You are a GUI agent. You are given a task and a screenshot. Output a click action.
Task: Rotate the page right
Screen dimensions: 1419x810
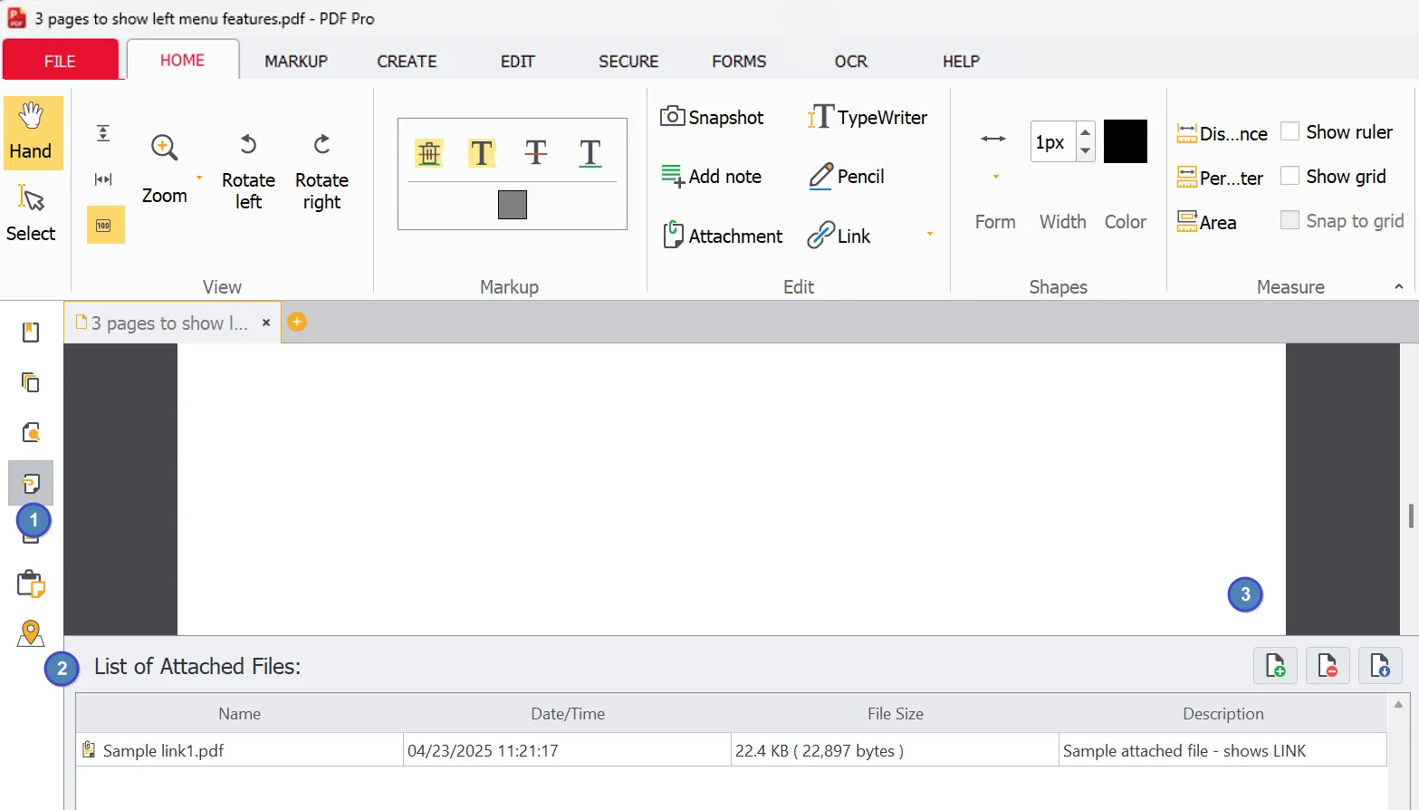tap(321, 172)
